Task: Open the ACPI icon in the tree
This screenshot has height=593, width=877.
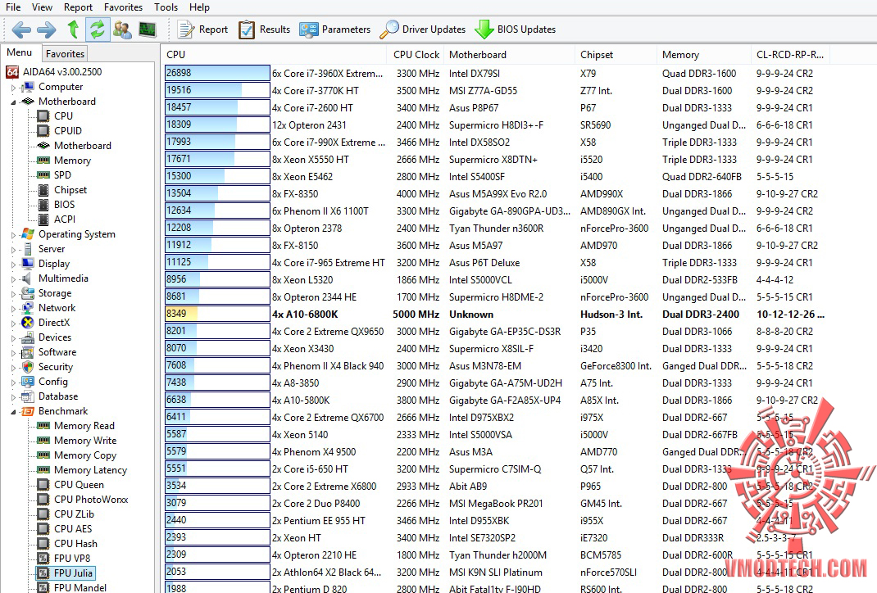Action: (x=43, y=219)
